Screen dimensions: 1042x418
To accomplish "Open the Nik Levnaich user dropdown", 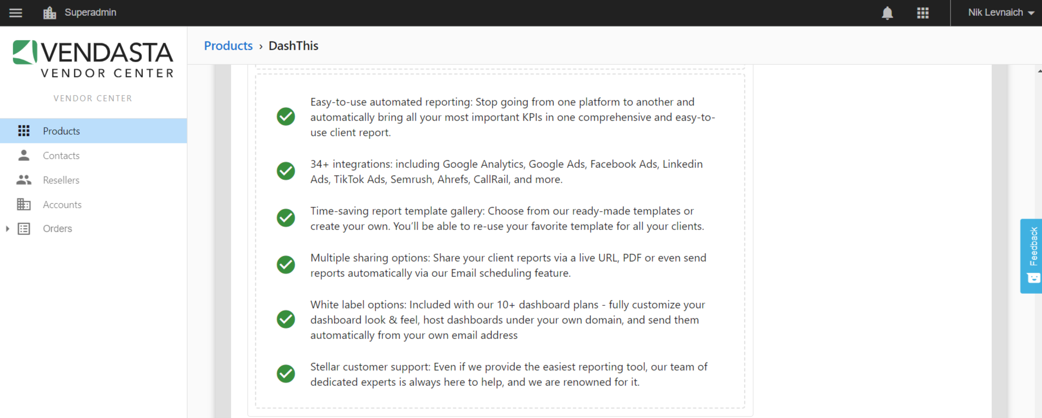I will pyautogui.click(x=1001, y=13).
